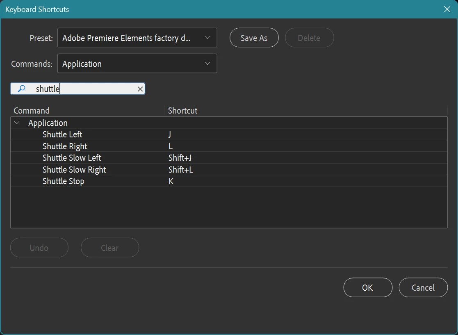Confirm with the OK button

point(368,287)
